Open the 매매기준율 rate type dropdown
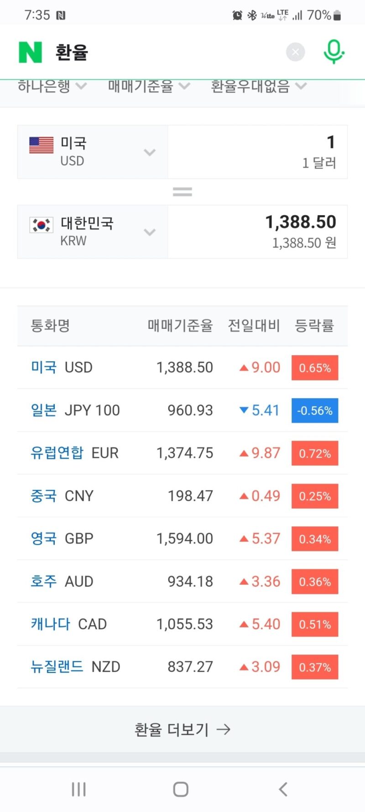 148,86
